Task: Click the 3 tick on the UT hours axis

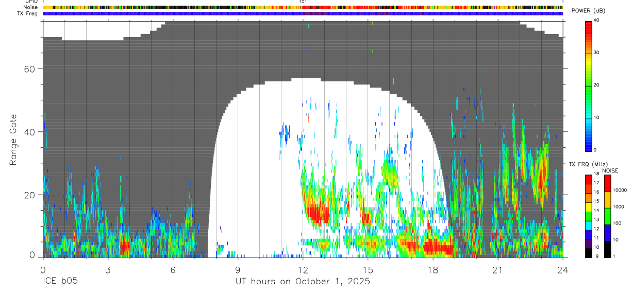Action: [108, 270]
